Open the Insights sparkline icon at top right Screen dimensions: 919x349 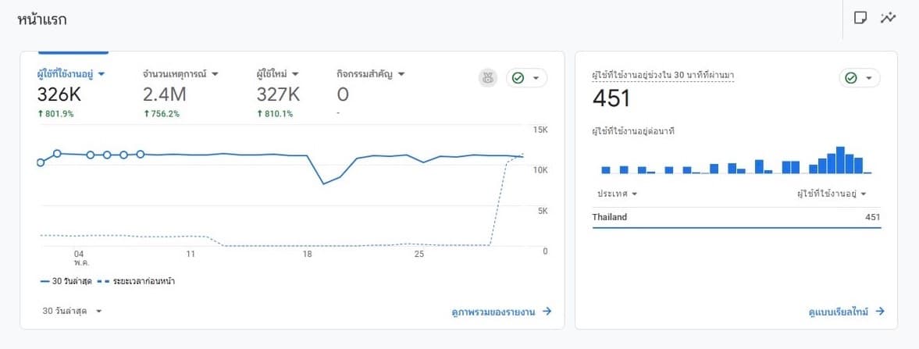tap(888, 18)
